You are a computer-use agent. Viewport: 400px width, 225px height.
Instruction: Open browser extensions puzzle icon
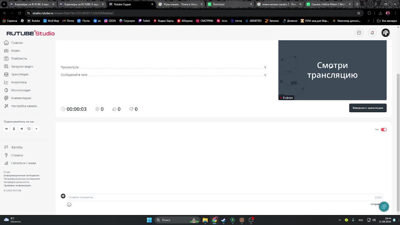point(369,13)
